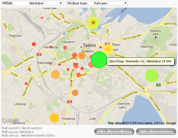Screen dimensions: 178x138
Task: Click the map data copyright text
Action: 142,123
